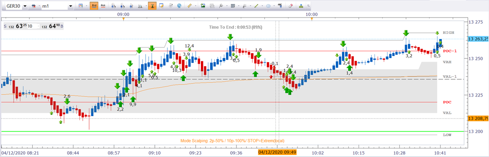Toggle the Bid price side
The width and height of the screenshot is (489, 157).
point(94,6)
